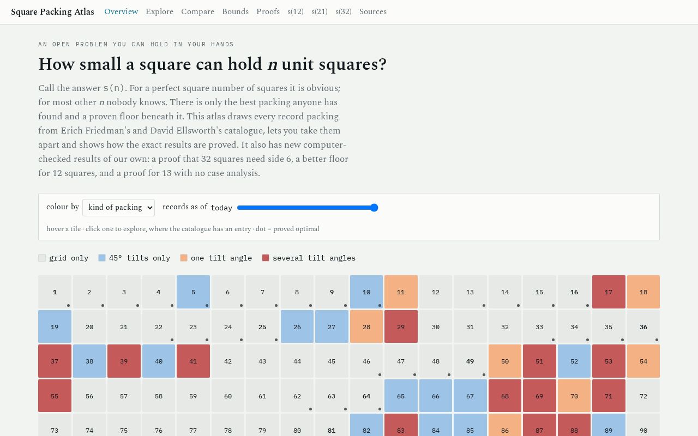Open the s(12) page link
Image resolution: width=698 pixels, height=436 pixels.
coord(296,11)
